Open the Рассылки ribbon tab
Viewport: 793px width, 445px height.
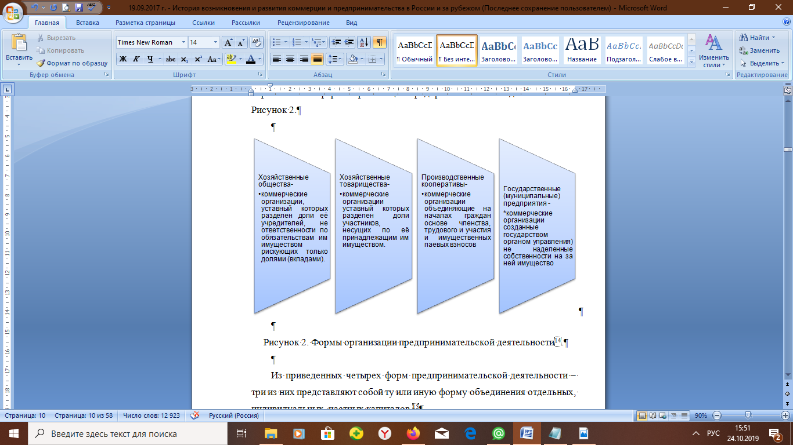tap(246, 23)
